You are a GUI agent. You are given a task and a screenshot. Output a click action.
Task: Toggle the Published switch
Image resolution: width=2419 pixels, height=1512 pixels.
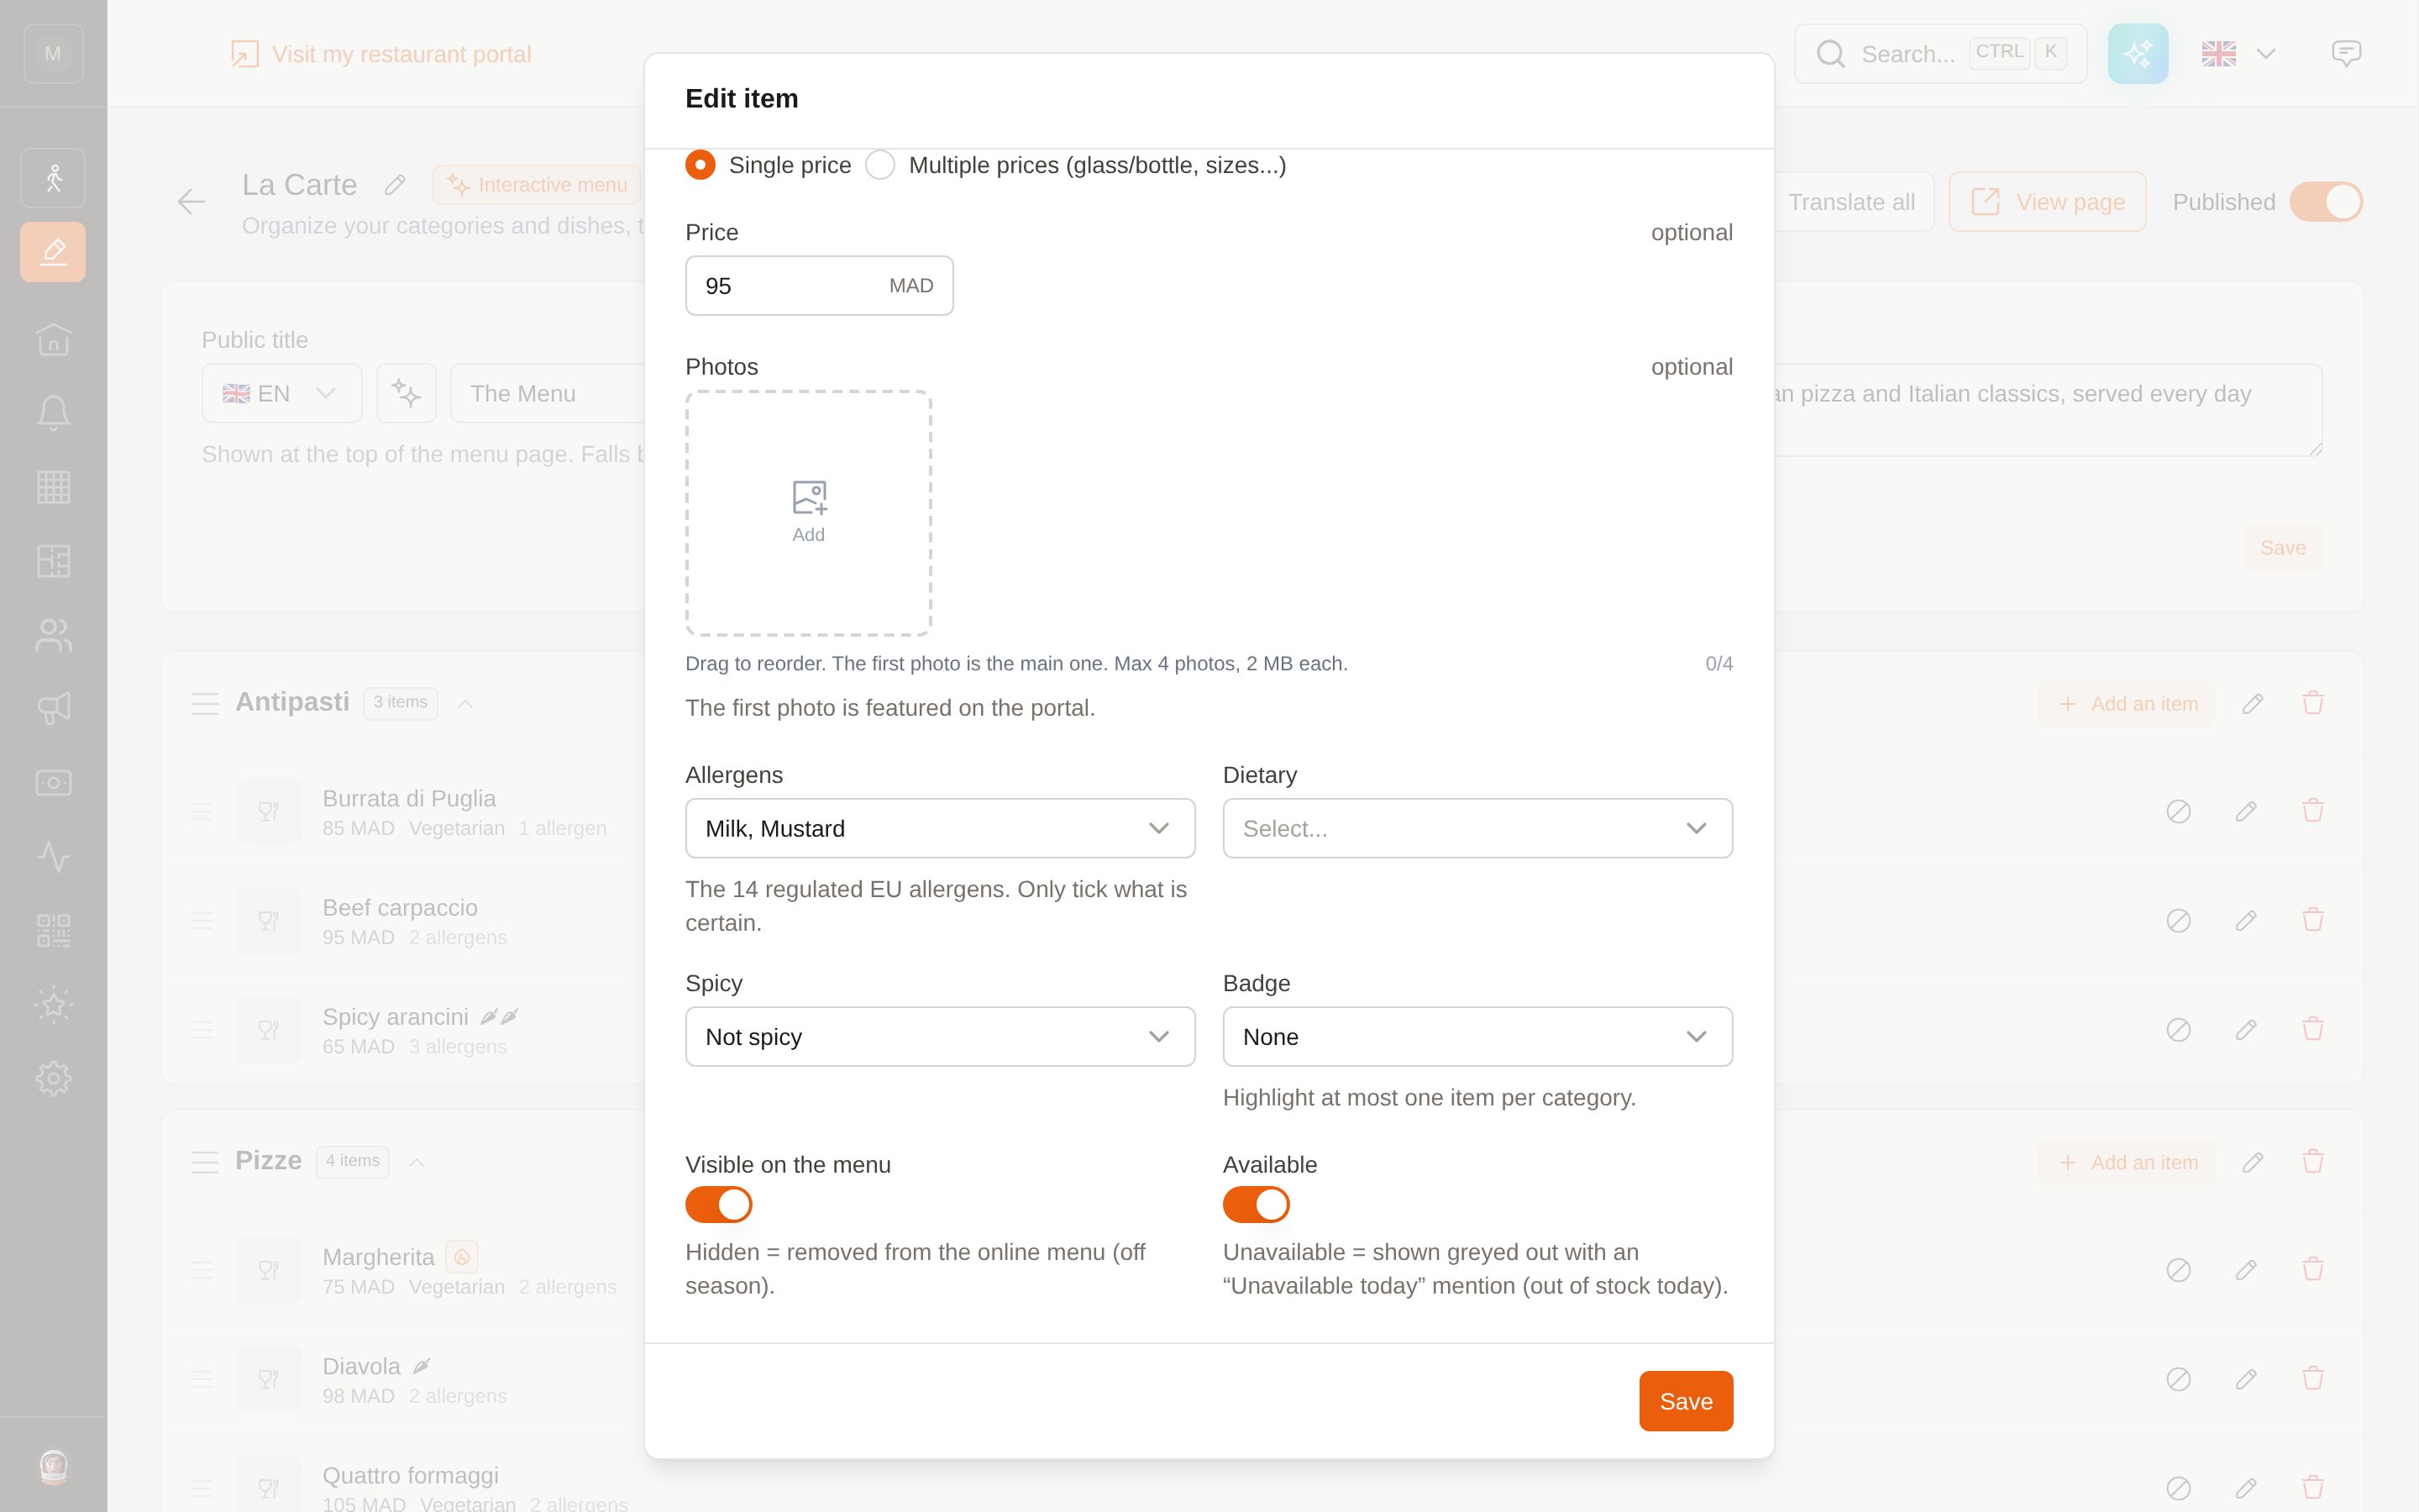coord(2326,202)
